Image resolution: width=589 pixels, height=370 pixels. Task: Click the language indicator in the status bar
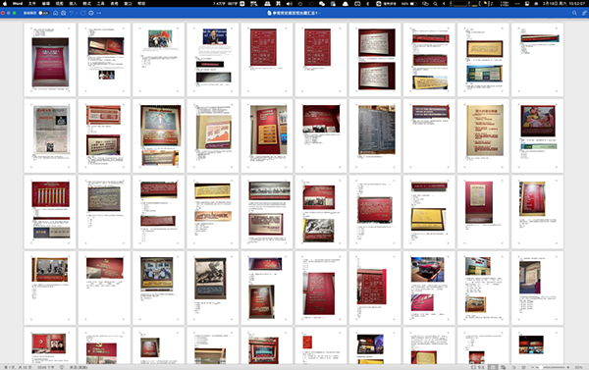[x=79, y=367]
